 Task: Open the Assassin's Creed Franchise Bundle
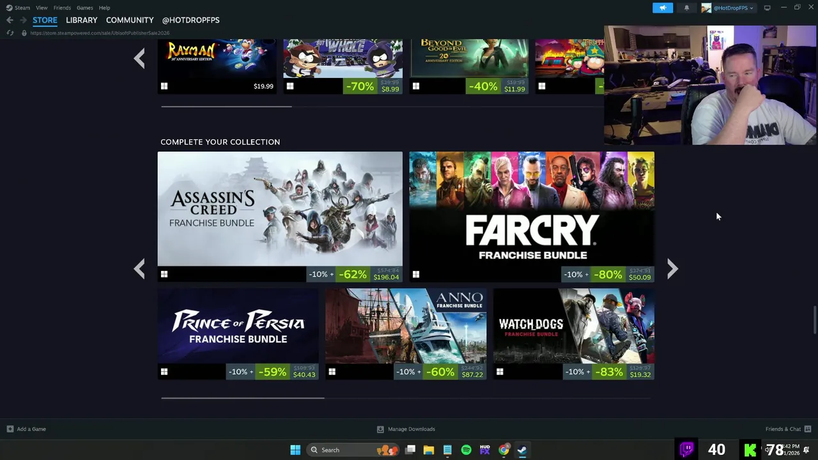(x=280, y=217)
